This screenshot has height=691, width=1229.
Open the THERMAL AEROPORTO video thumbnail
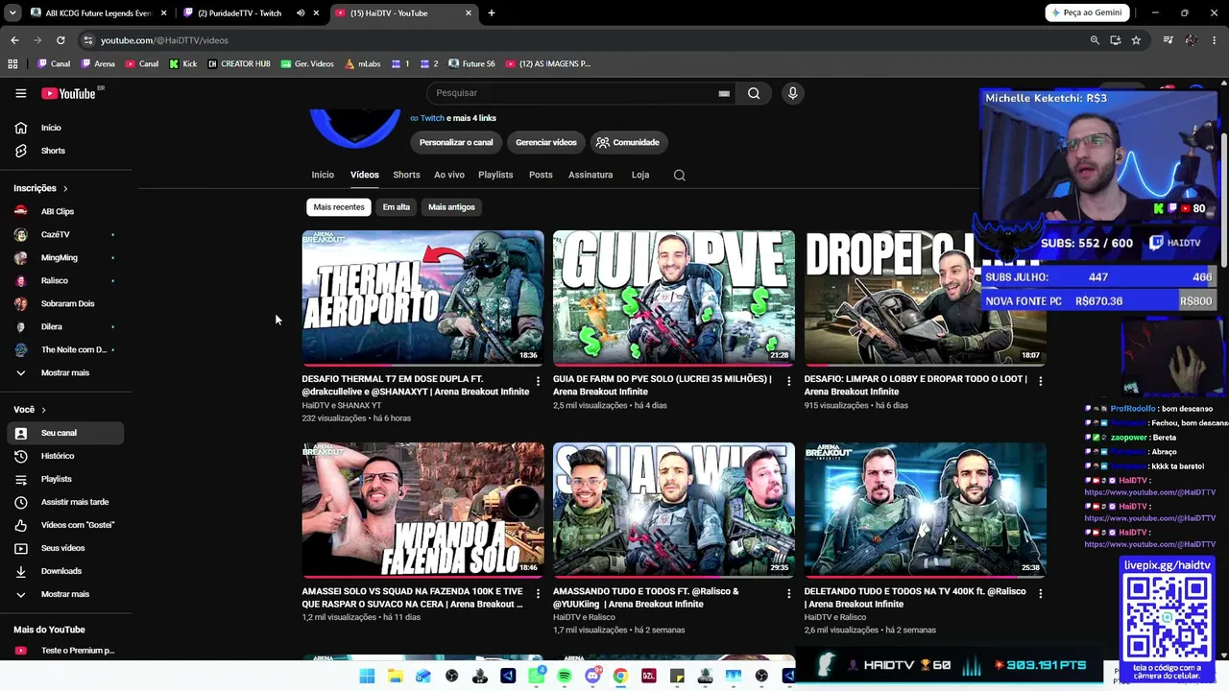[422, 298]
